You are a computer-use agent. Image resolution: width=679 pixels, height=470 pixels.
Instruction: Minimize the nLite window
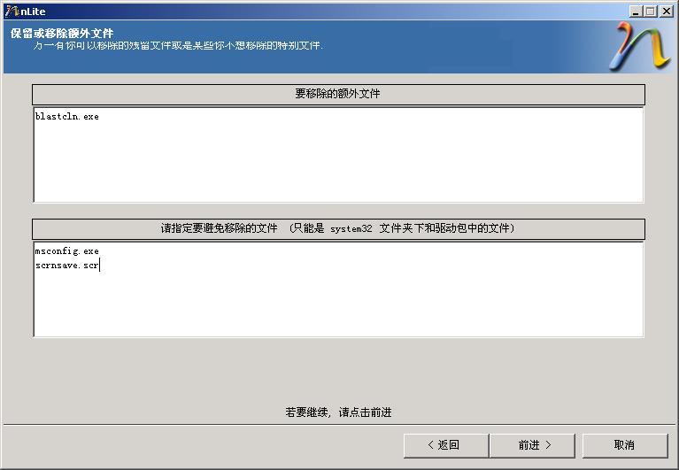(x=636, y=12)
